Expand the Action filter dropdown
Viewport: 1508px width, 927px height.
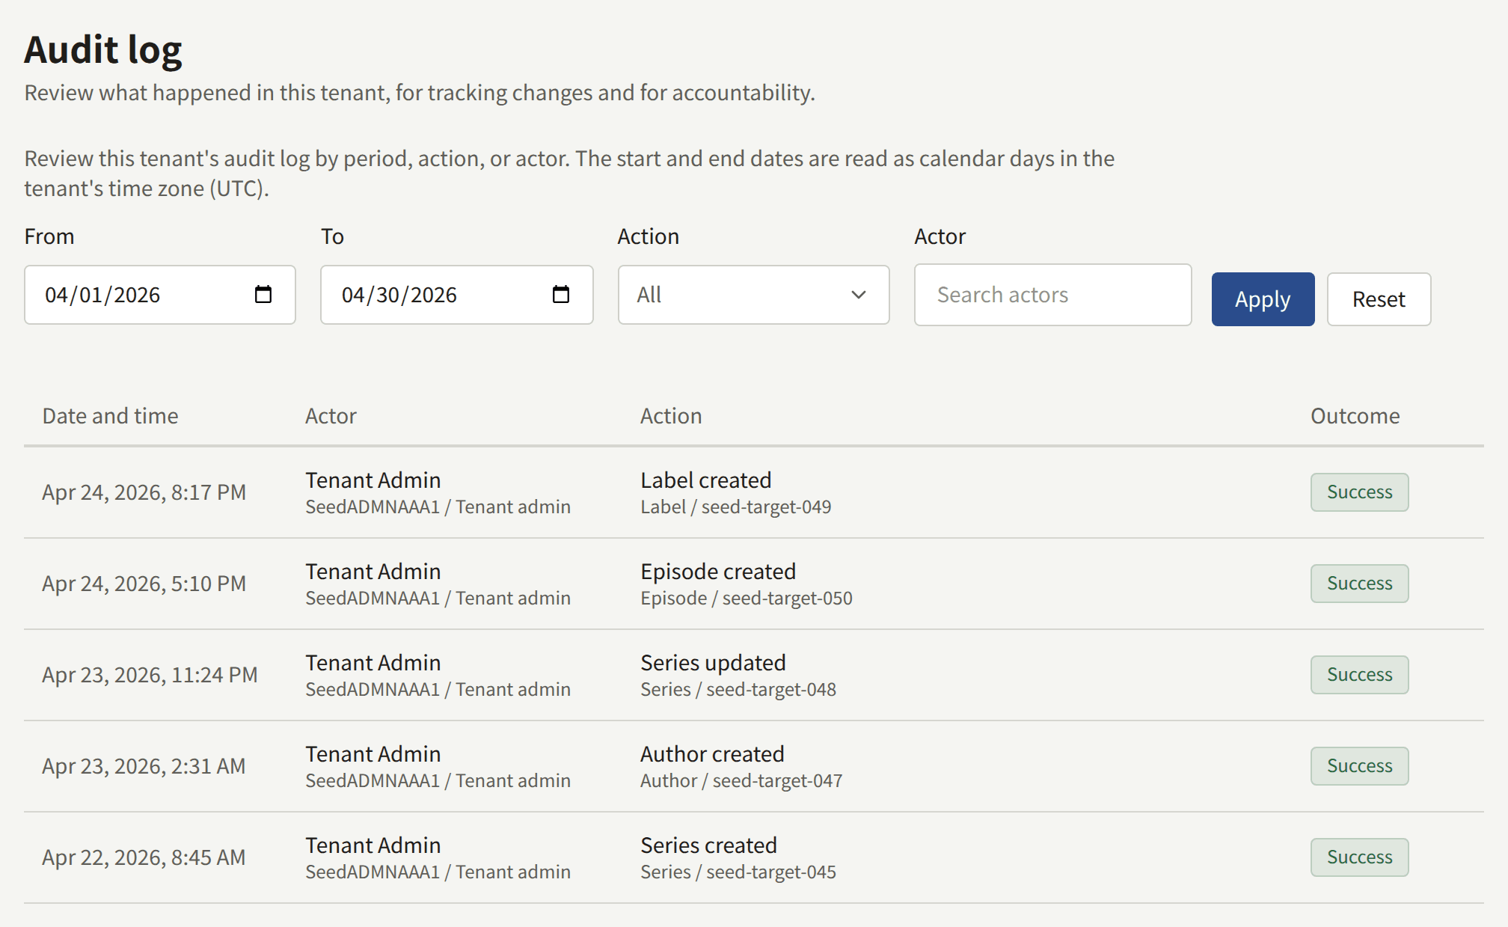pyautogui.click(x=753, y=295)
